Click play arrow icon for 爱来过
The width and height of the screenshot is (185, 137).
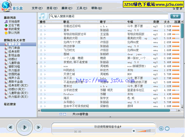[45, 86]
